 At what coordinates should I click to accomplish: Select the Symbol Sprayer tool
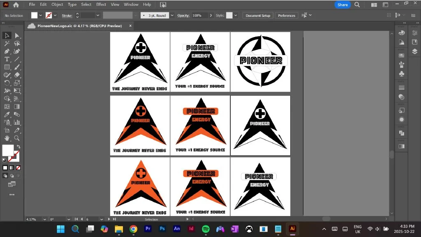coord(7,123)
